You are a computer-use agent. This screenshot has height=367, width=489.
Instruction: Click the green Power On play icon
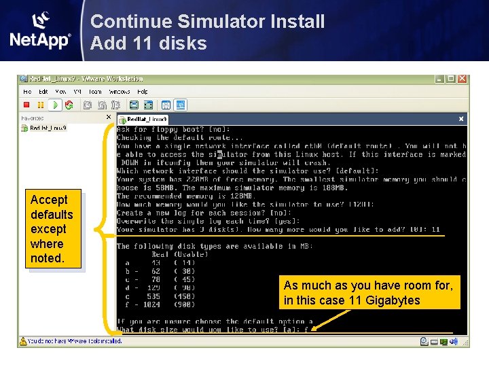[55, 105]
